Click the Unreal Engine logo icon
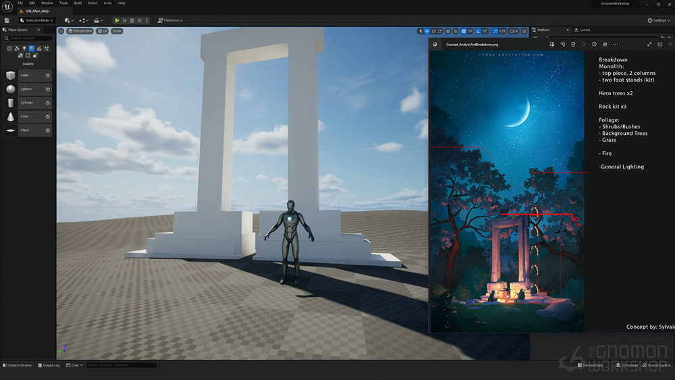Screen dimensions: 675x380 point(7,7)
